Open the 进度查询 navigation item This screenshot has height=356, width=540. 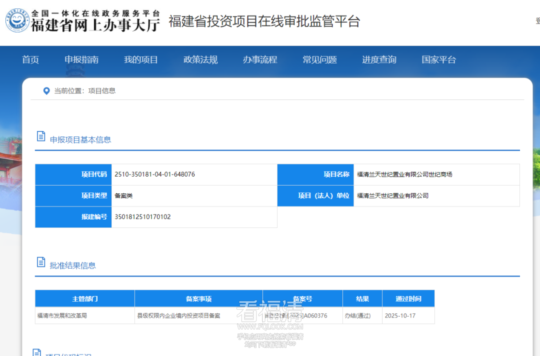[379, 59]
